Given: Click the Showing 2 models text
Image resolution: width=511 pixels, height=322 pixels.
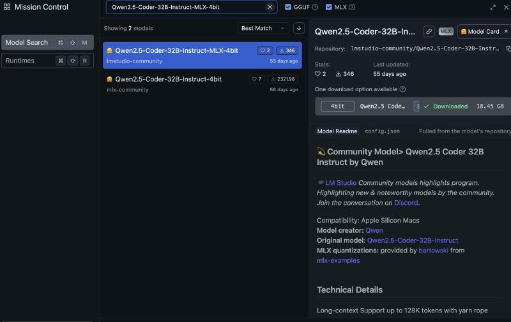Looking at the screenshot, I should (128, 28).
